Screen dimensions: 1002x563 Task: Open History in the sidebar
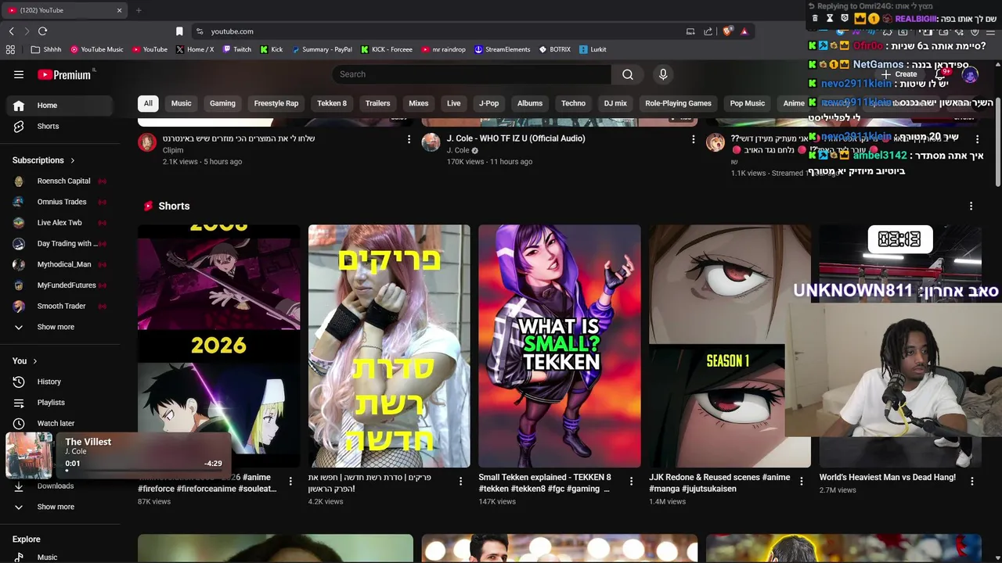61,382
